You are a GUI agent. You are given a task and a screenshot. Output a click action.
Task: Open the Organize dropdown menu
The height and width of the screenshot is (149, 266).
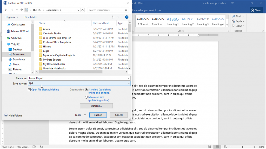click(x=12, y=17)
